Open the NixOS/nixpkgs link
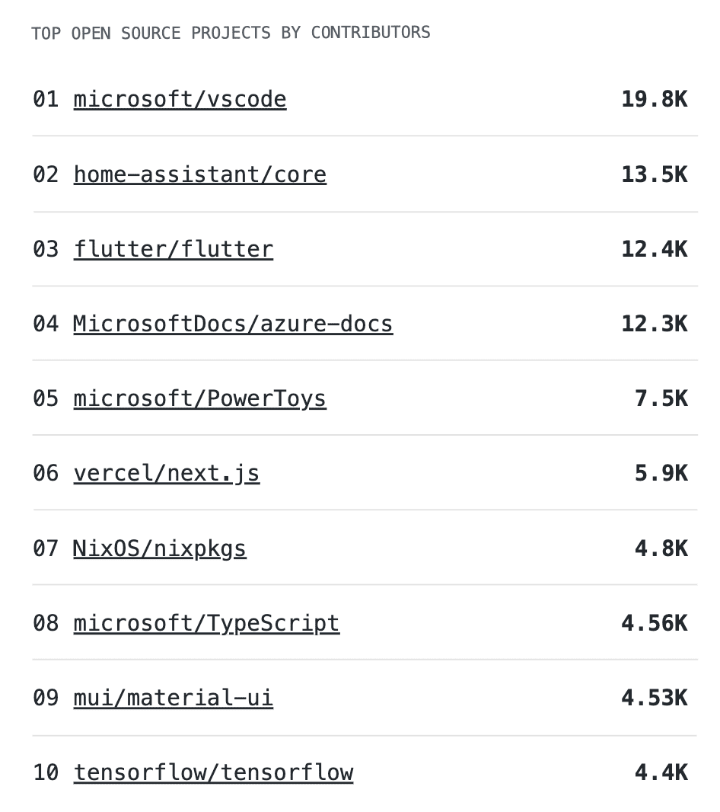The width and height of the screenshot is (720, 812). tap(159, 548)
